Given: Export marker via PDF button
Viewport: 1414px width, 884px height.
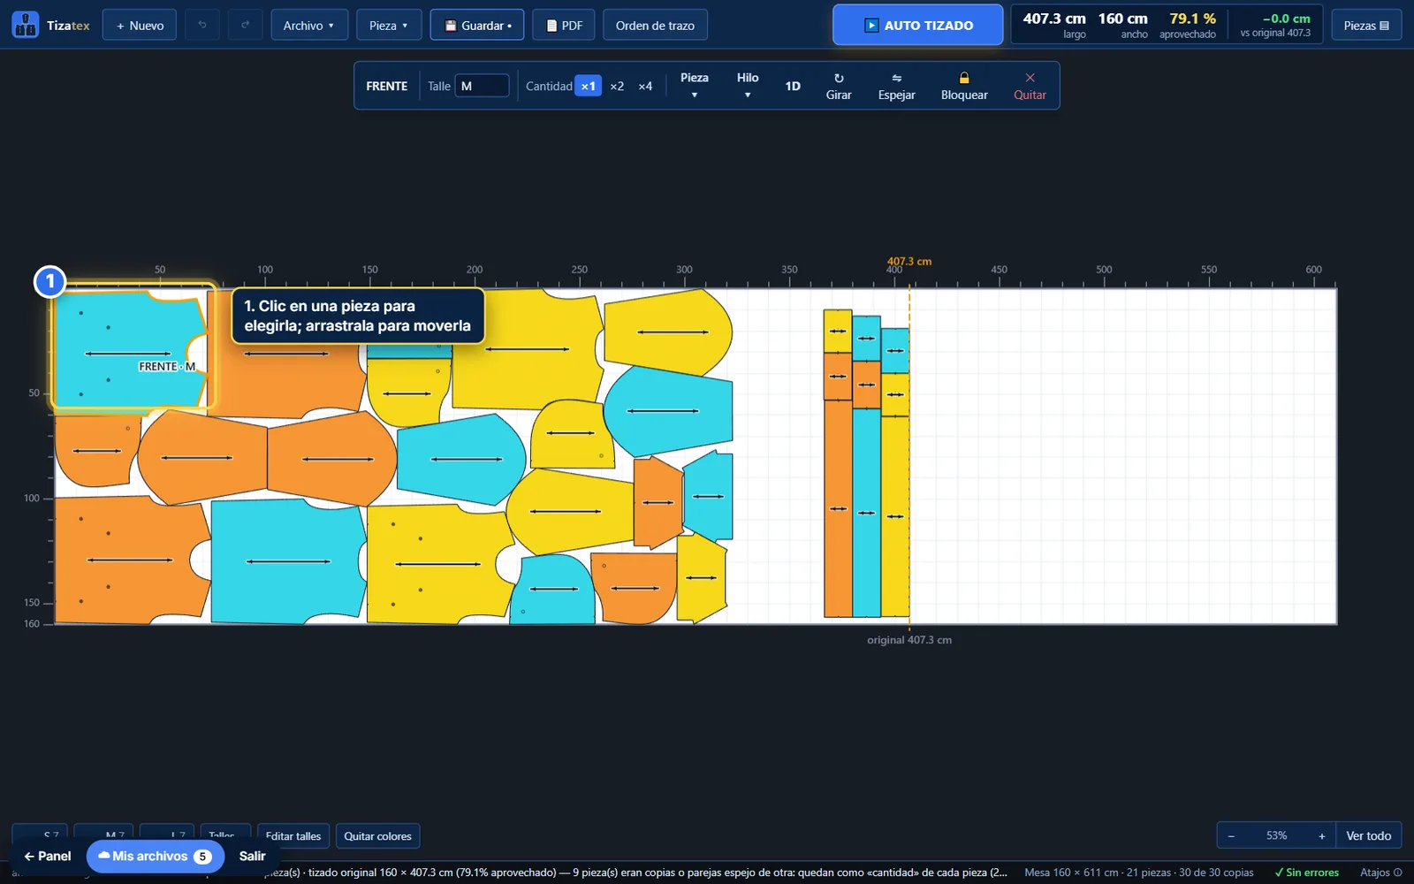Looking at the screenshot, I should point(564,25).
